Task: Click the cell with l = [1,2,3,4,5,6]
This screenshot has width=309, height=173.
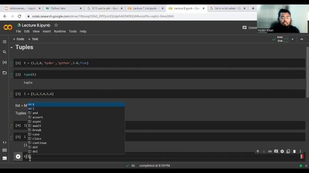Action: click(x=159, y=94)
